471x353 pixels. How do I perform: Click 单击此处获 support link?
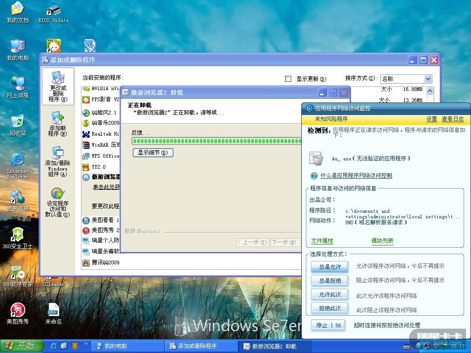pos(106,187)
